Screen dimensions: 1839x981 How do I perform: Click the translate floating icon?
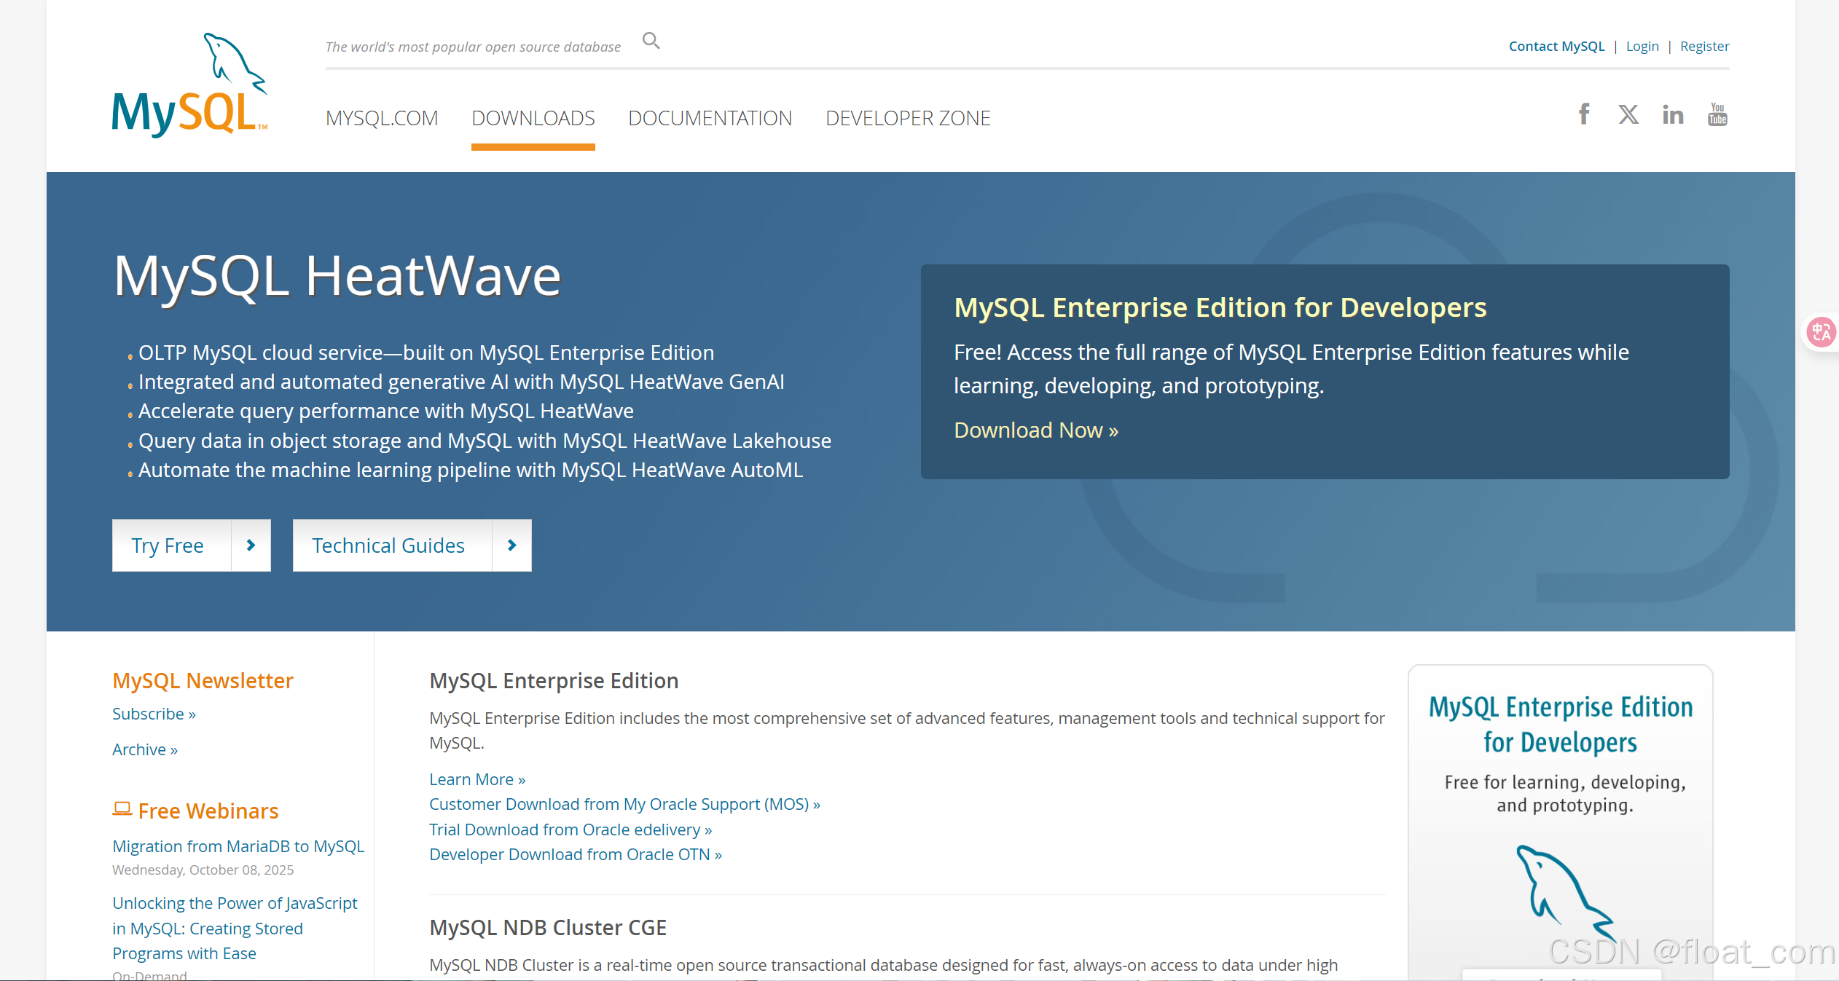point(1821,333)
